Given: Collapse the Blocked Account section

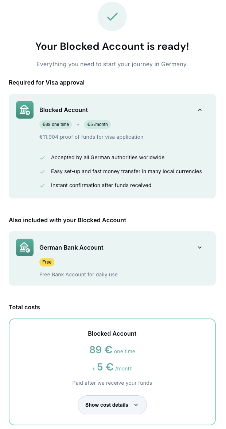Looking at the screenshot, I should 199,110.
